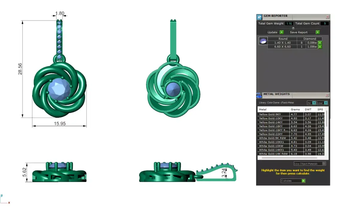Viewport: 359px width, 209px height.
Task: Select the Yellow Gold:10KY row
Action: click(291, 118)
